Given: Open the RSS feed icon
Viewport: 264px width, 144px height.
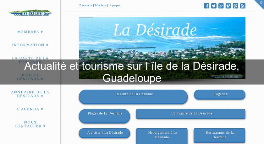Looking at the screenshot, I should [x=243, y=6].
